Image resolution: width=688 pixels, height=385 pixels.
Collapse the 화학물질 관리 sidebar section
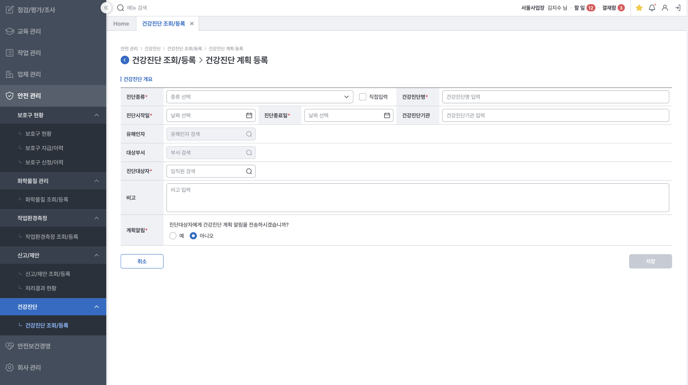[x=96, y=181]
